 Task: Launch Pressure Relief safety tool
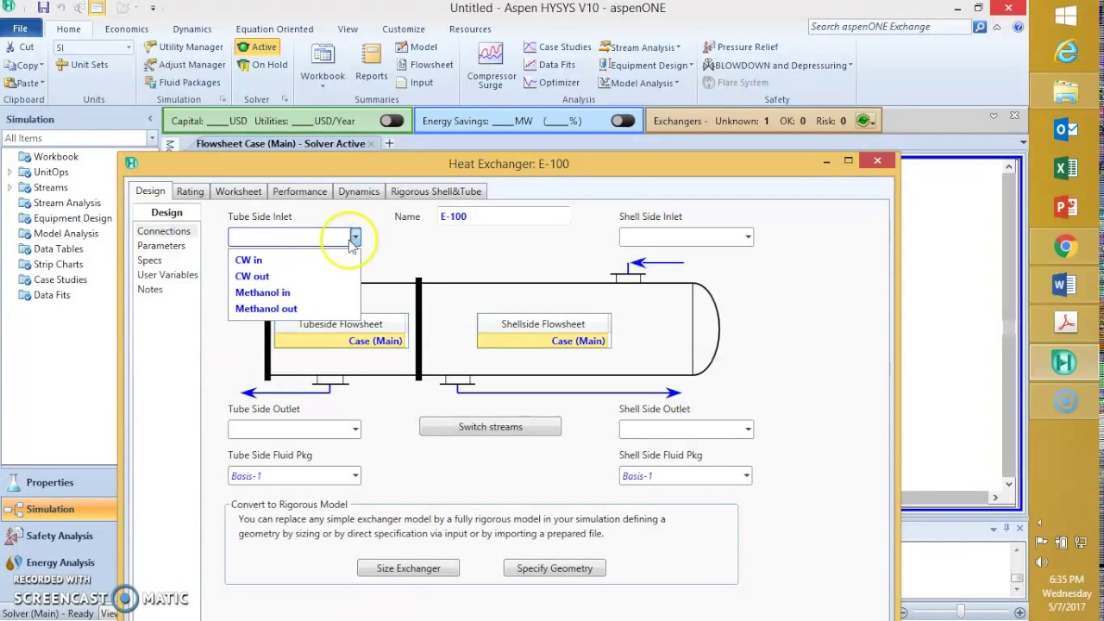pyautogui.click(x=741, y=47)
